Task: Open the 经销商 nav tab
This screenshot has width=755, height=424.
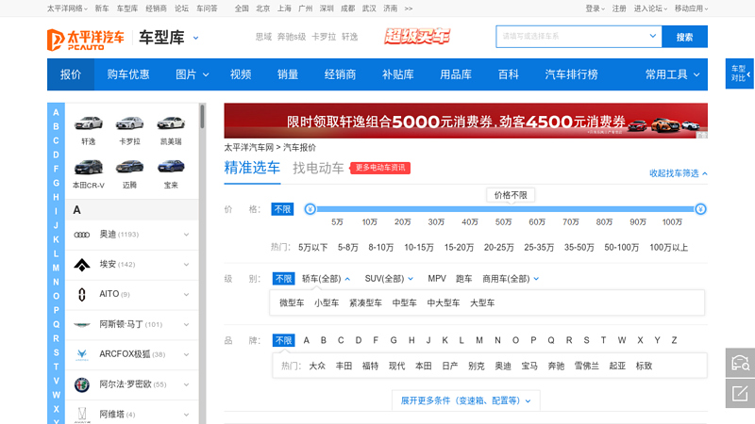Action: [340, 74]
